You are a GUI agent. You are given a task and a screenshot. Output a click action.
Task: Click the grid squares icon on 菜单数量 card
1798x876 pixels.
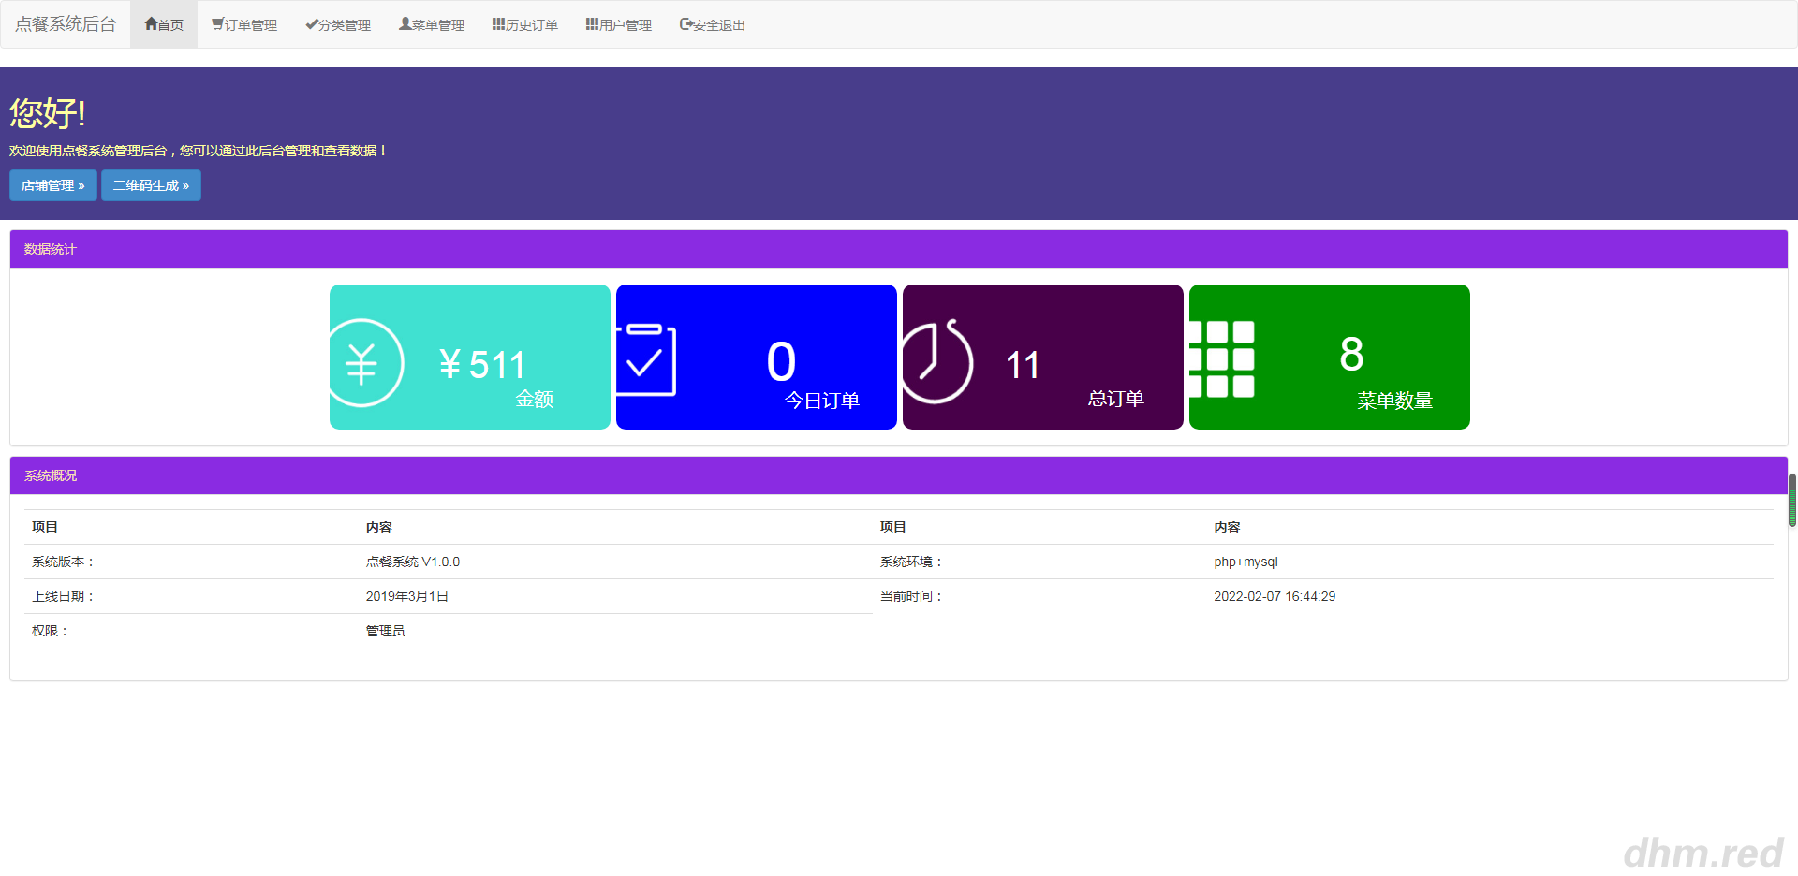coord(1222,359)
